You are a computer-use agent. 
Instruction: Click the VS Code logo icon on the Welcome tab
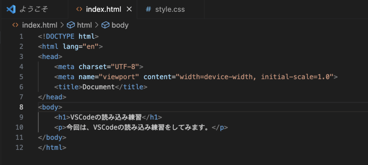coord(11,9)
